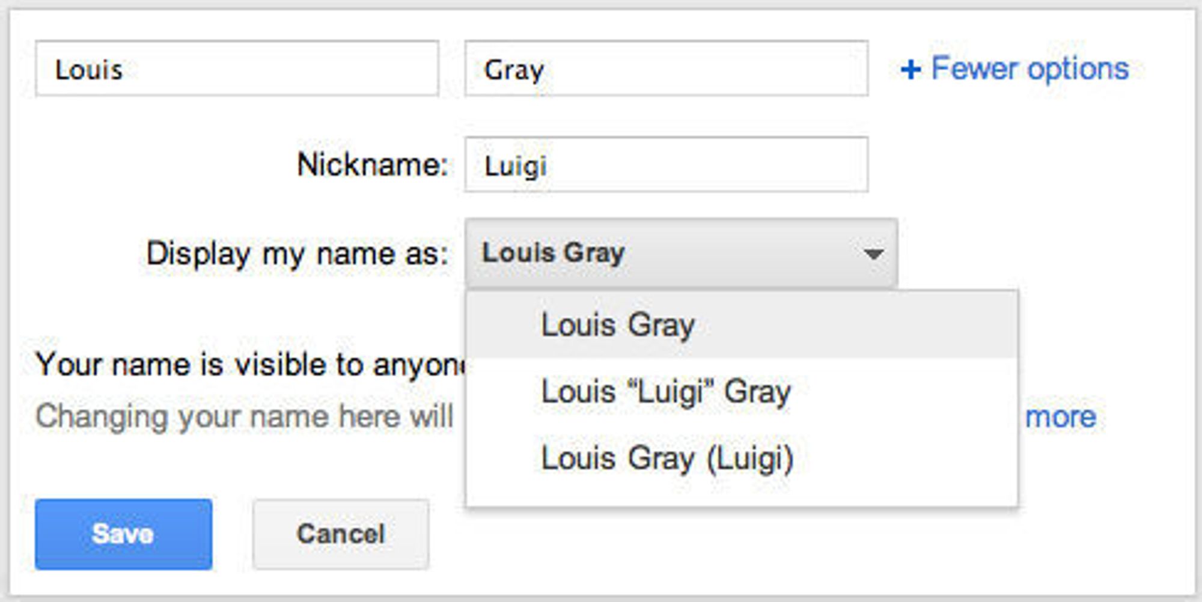Click the 'Display my name as:' label
1202x602 pixels.
297,254
